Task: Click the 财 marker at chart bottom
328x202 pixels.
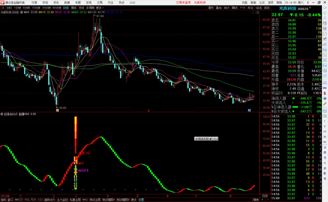Action: pyautogui.click(x=249, y=110)
